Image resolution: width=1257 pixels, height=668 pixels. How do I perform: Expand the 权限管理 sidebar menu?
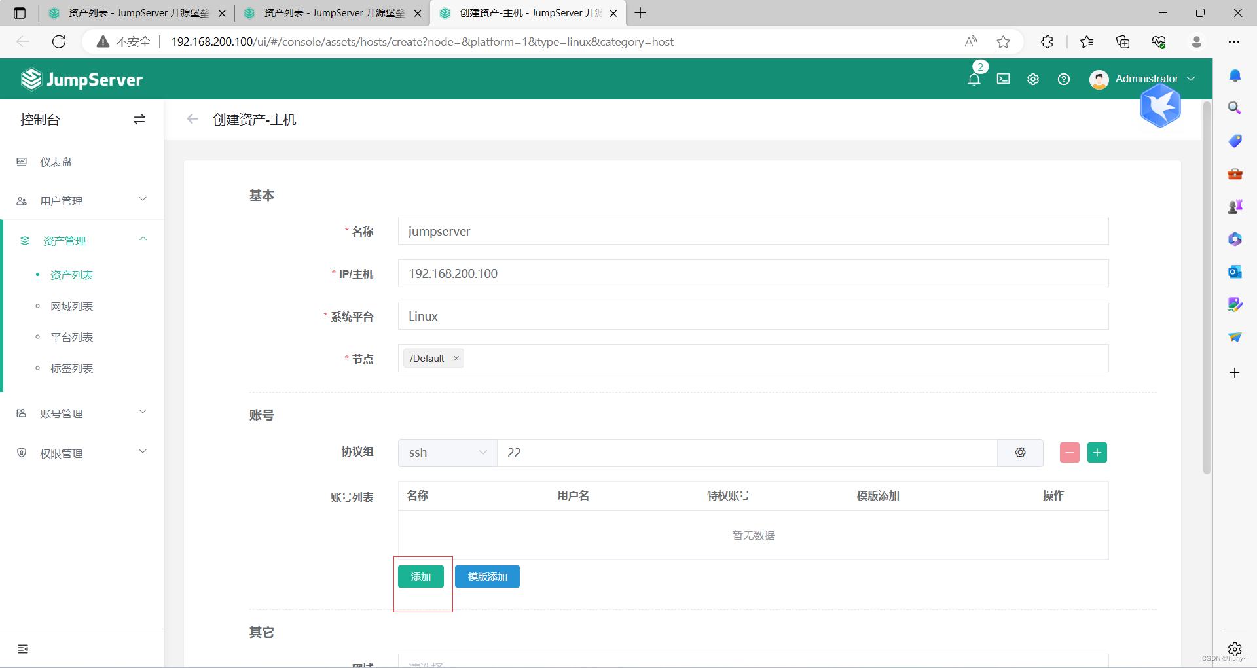click(82, 453)
